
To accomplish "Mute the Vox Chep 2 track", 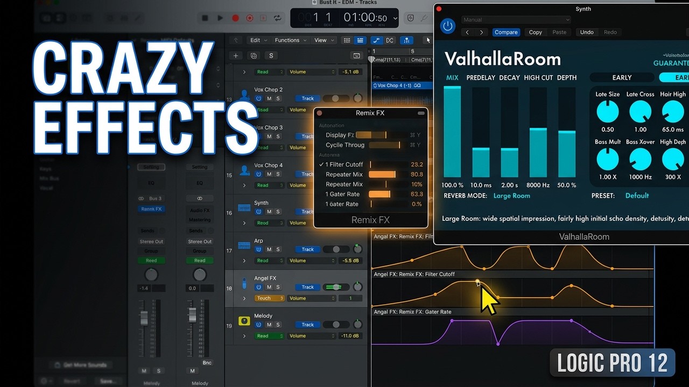I will click(x=269, y=98).
